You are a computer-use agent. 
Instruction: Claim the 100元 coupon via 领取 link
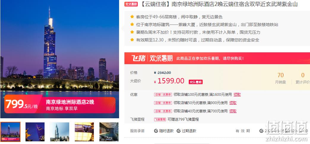(x=237, y=95)
